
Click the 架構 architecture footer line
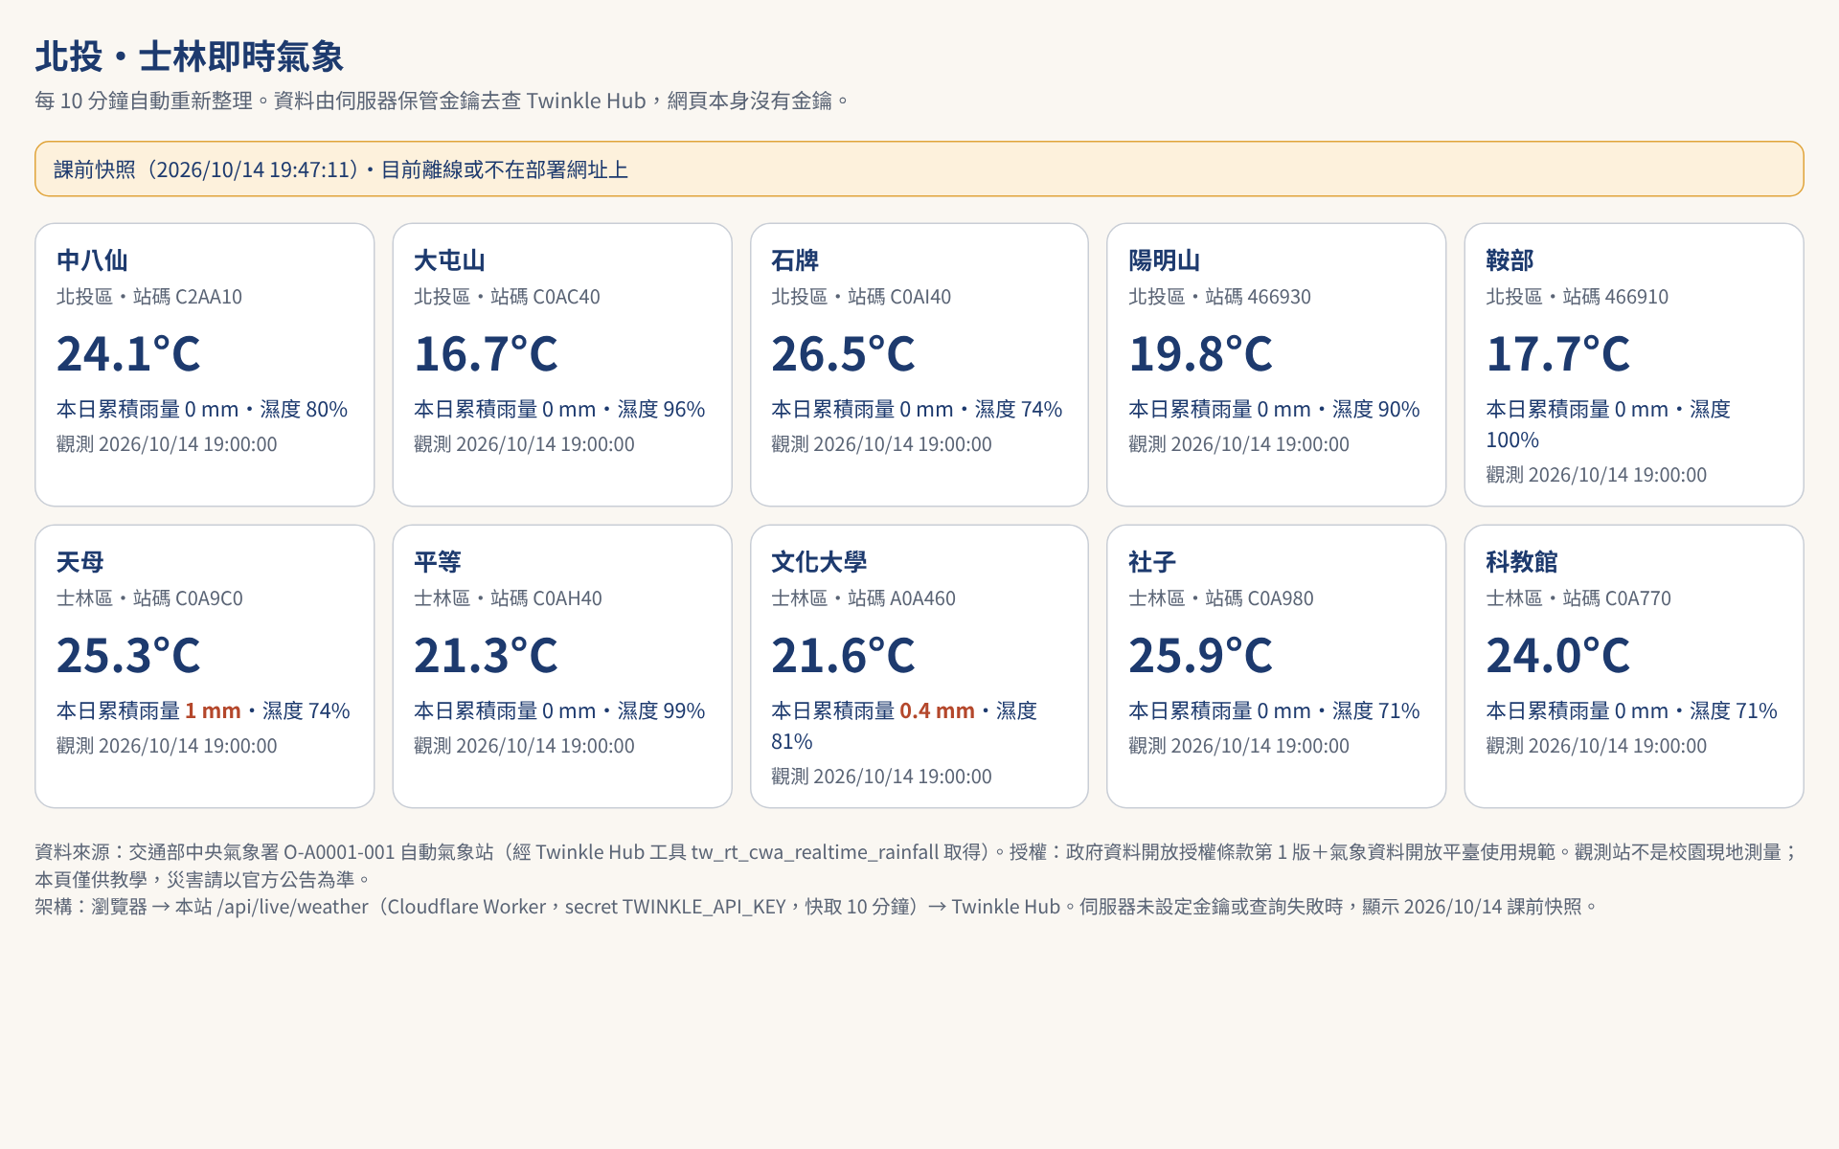pyautogui.click(x=816, y=907)
